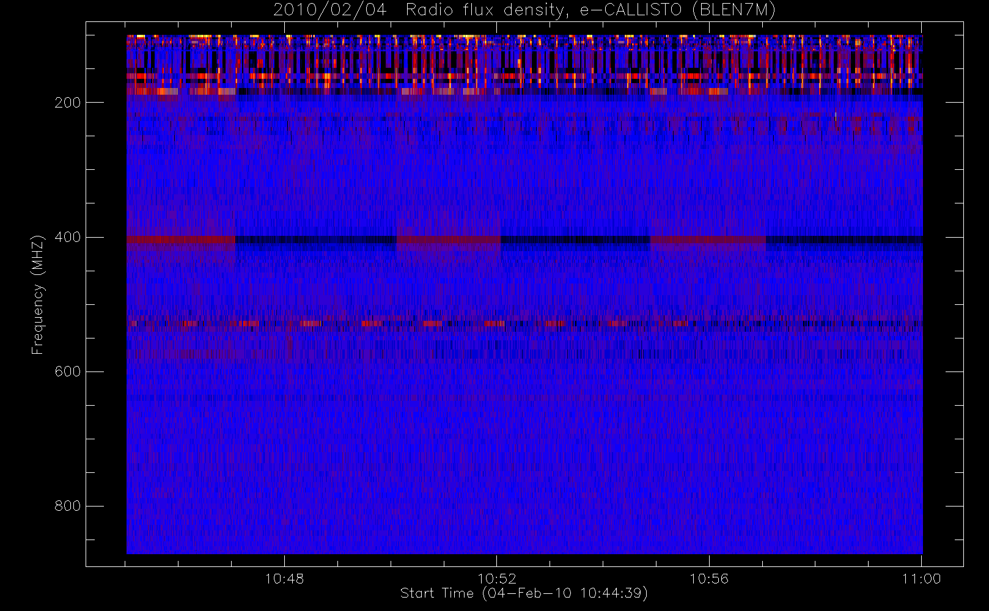
Task: Select the Frequency (MHZ) axis label
Action: point(38,295)
